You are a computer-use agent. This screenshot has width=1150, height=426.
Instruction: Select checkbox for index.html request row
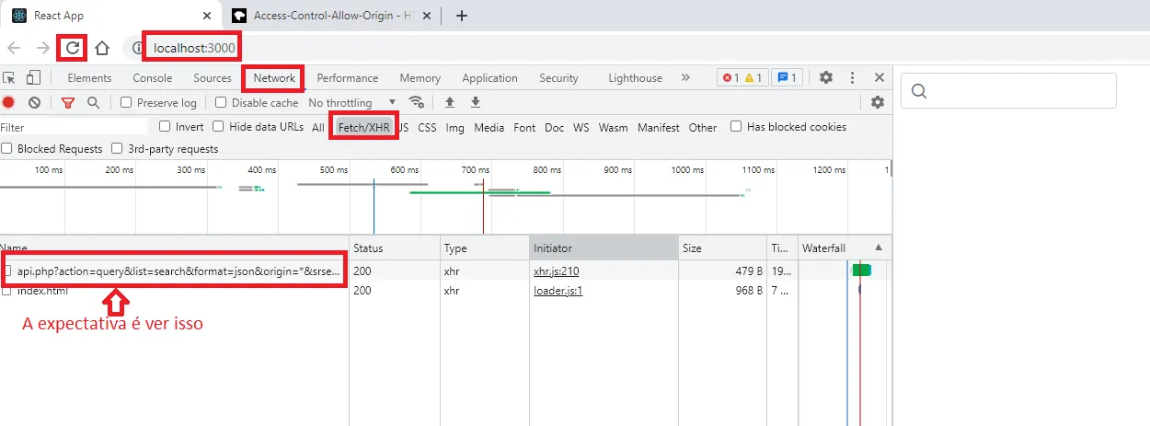pos(6,291)
